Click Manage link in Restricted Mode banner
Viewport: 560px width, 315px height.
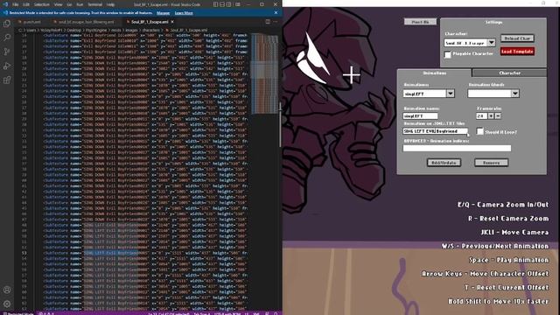tap(164, 13)
